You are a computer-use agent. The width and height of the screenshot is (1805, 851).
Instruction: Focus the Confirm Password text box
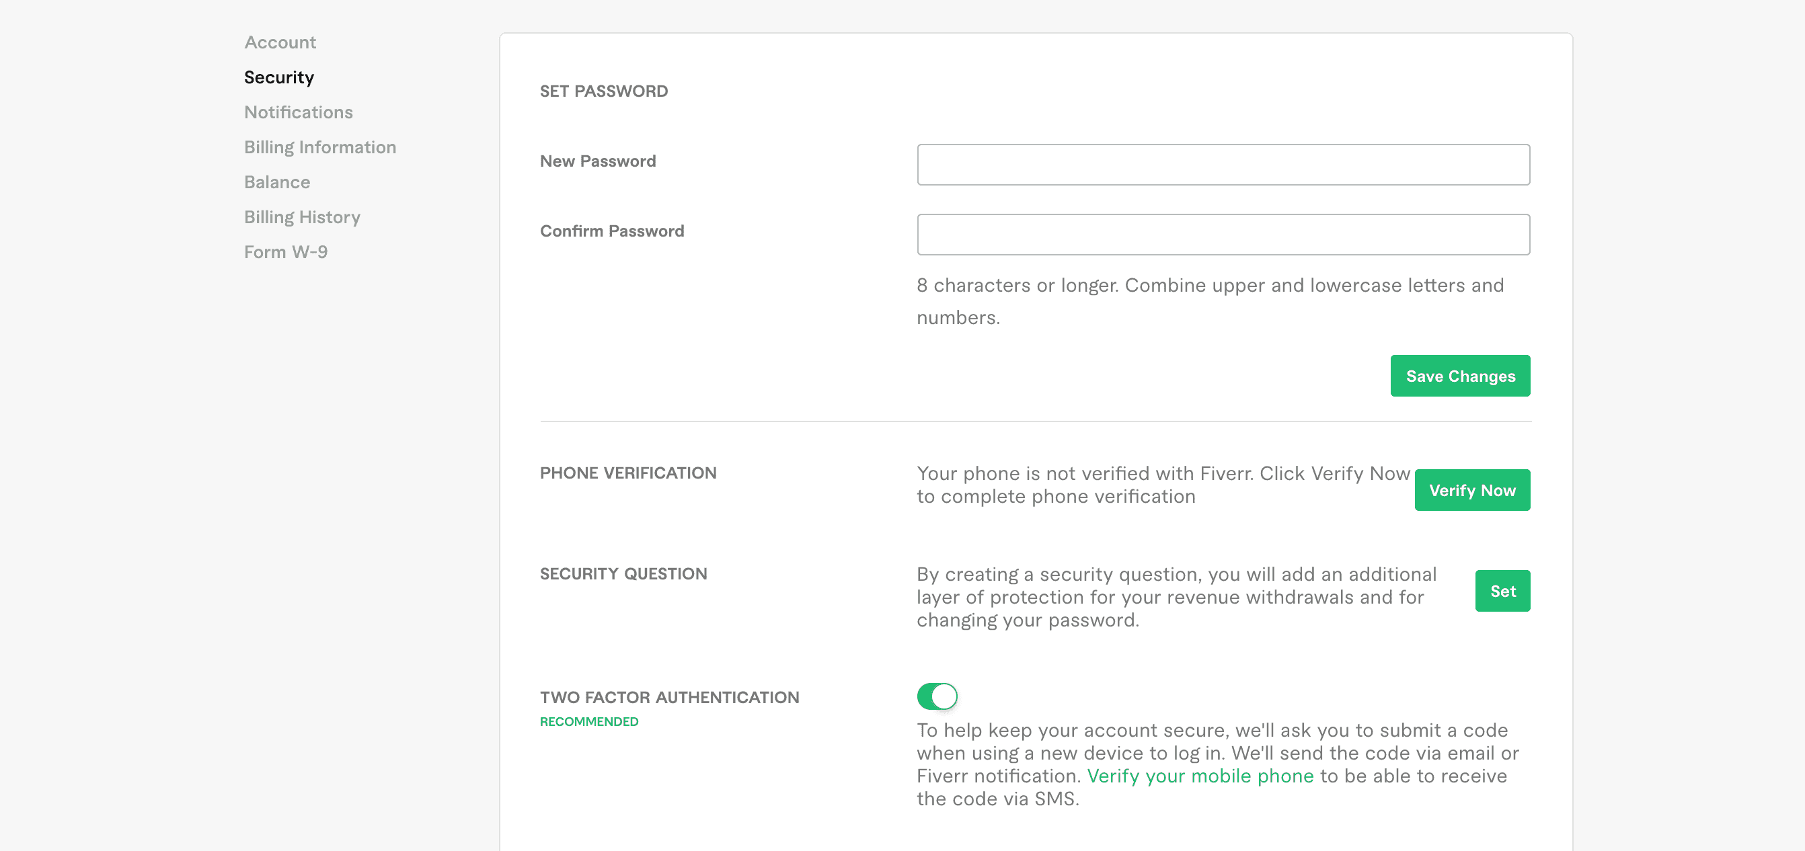(x=1223, y=235)
